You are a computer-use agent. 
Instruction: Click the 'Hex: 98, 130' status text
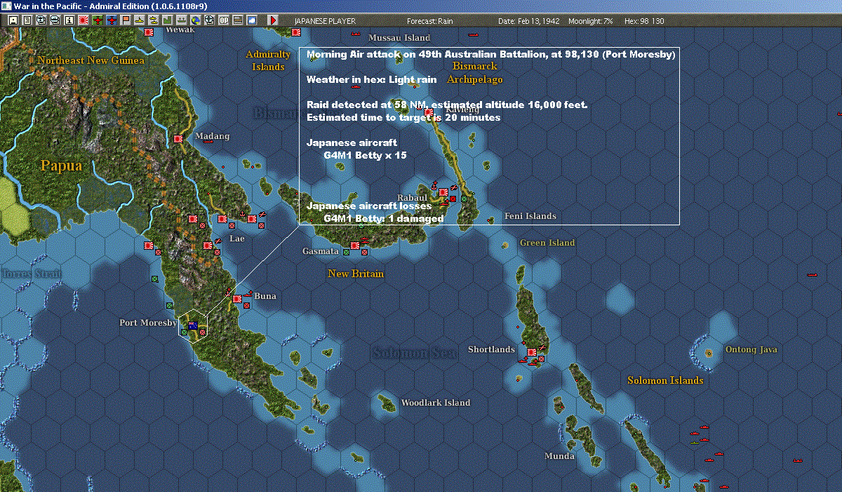point(643,21)
